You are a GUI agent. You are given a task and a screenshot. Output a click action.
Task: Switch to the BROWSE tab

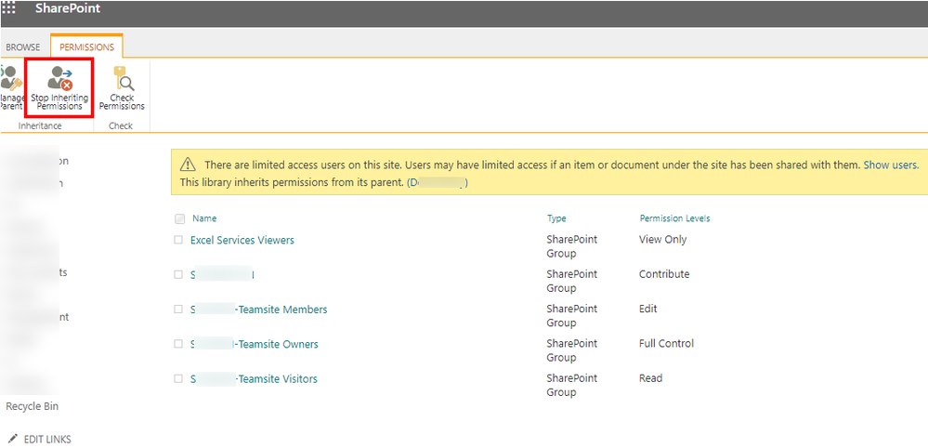coord(23,47)
